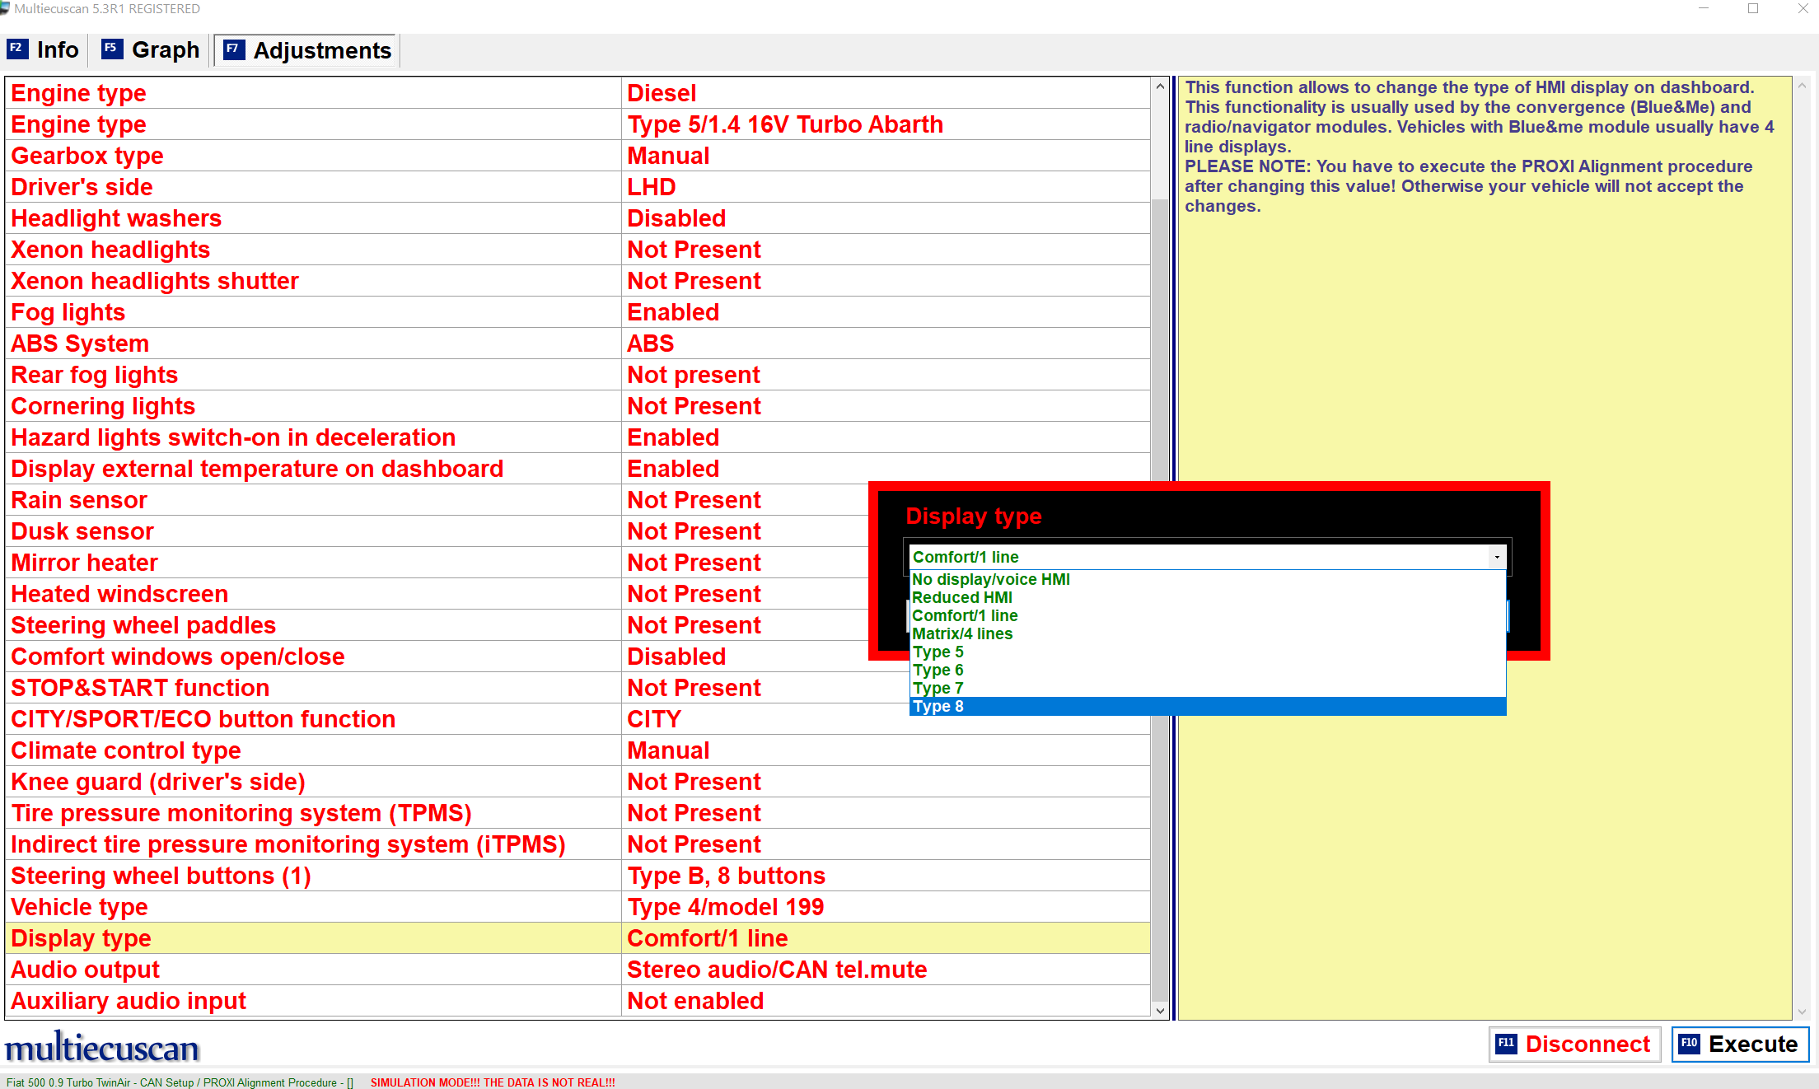Screen dimensions: 1819x1089
Task: Select 'Knee guard (driver's side)' row
Action: tap(577, 782)
